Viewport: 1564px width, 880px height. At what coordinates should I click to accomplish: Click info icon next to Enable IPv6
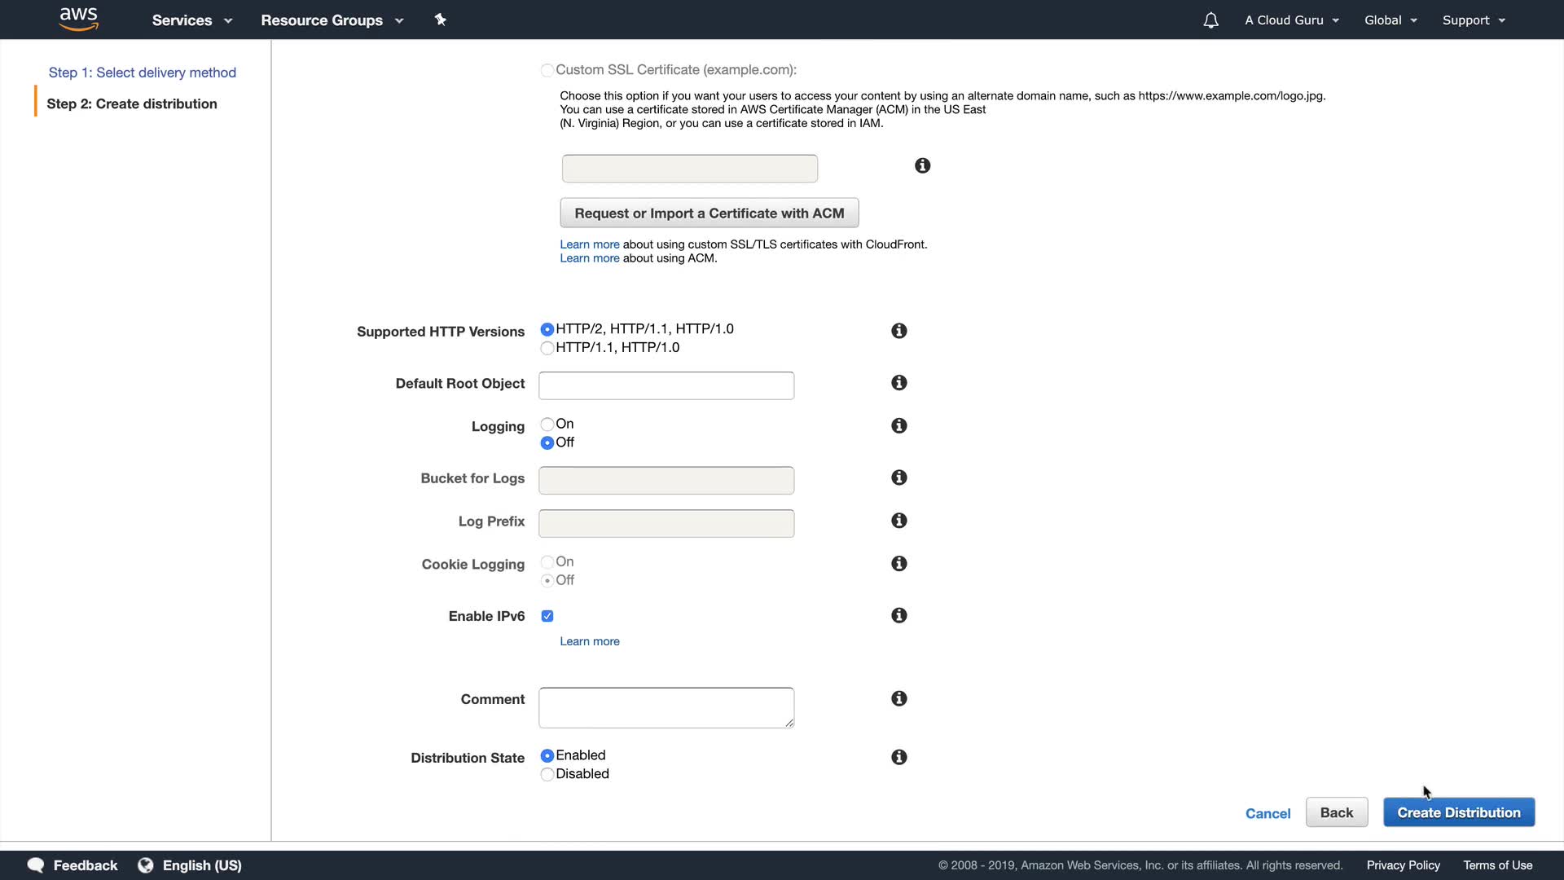pos(898,616)
